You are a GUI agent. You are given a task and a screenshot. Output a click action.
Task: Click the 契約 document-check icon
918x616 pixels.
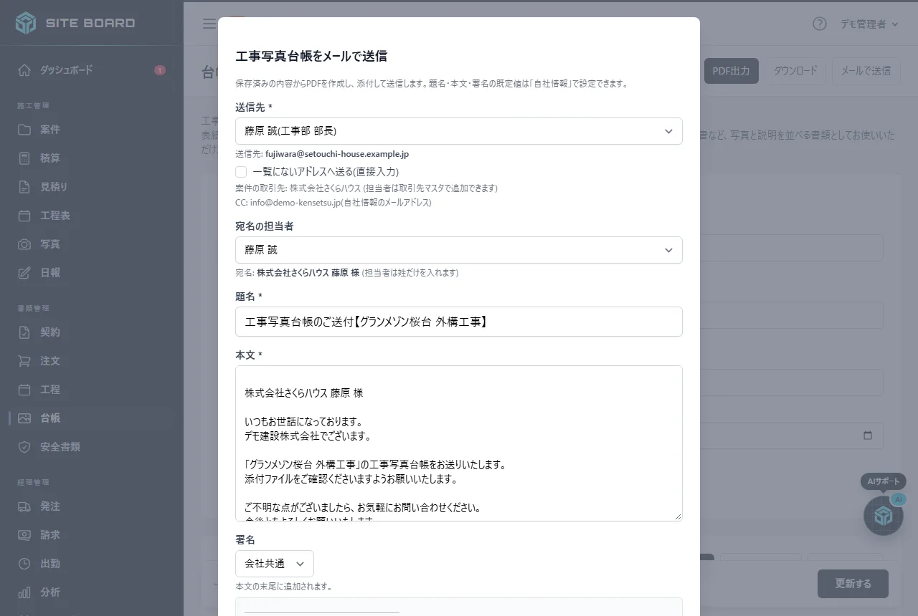24,332
